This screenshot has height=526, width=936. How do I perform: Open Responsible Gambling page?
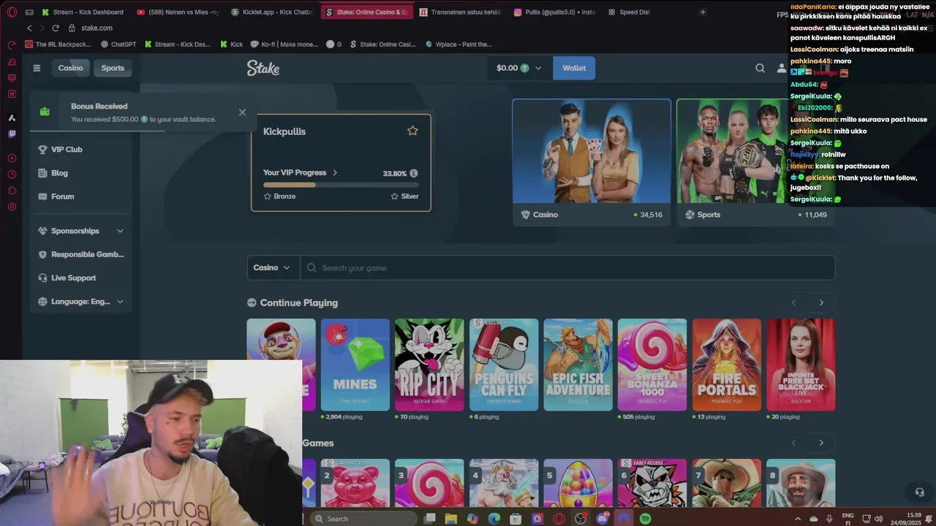pyautogui.click(x=81, y=254)
